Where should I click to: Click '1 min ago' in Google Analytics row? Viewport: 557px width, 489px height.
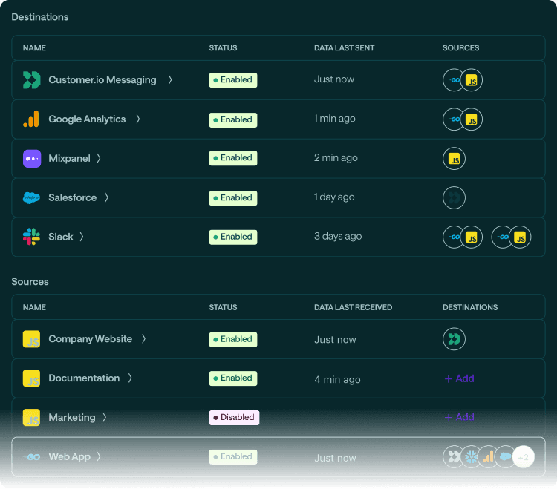pyautogui.click(x=335, y=119)
